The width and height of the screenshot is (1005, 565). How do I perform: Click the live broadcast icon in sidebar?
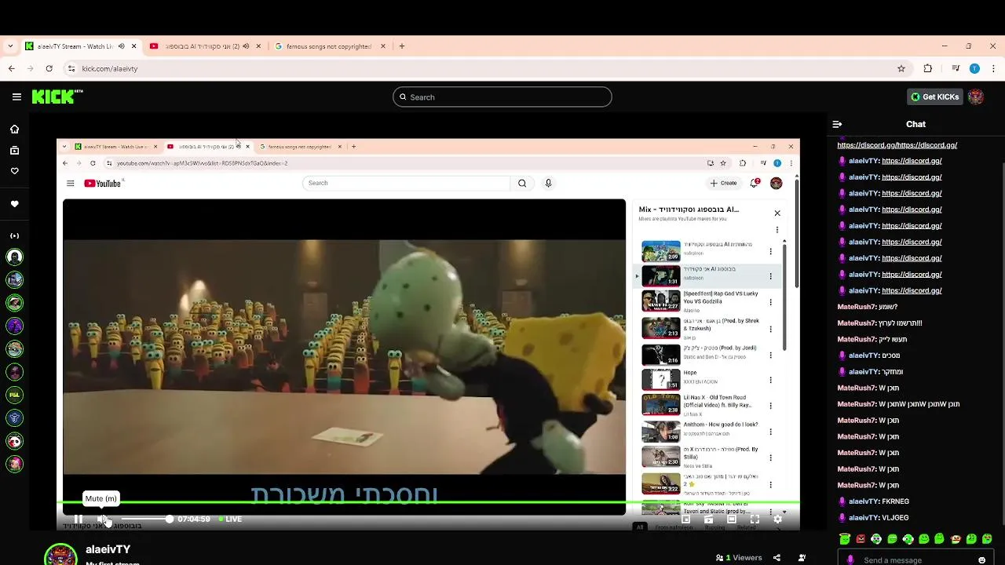14,235
